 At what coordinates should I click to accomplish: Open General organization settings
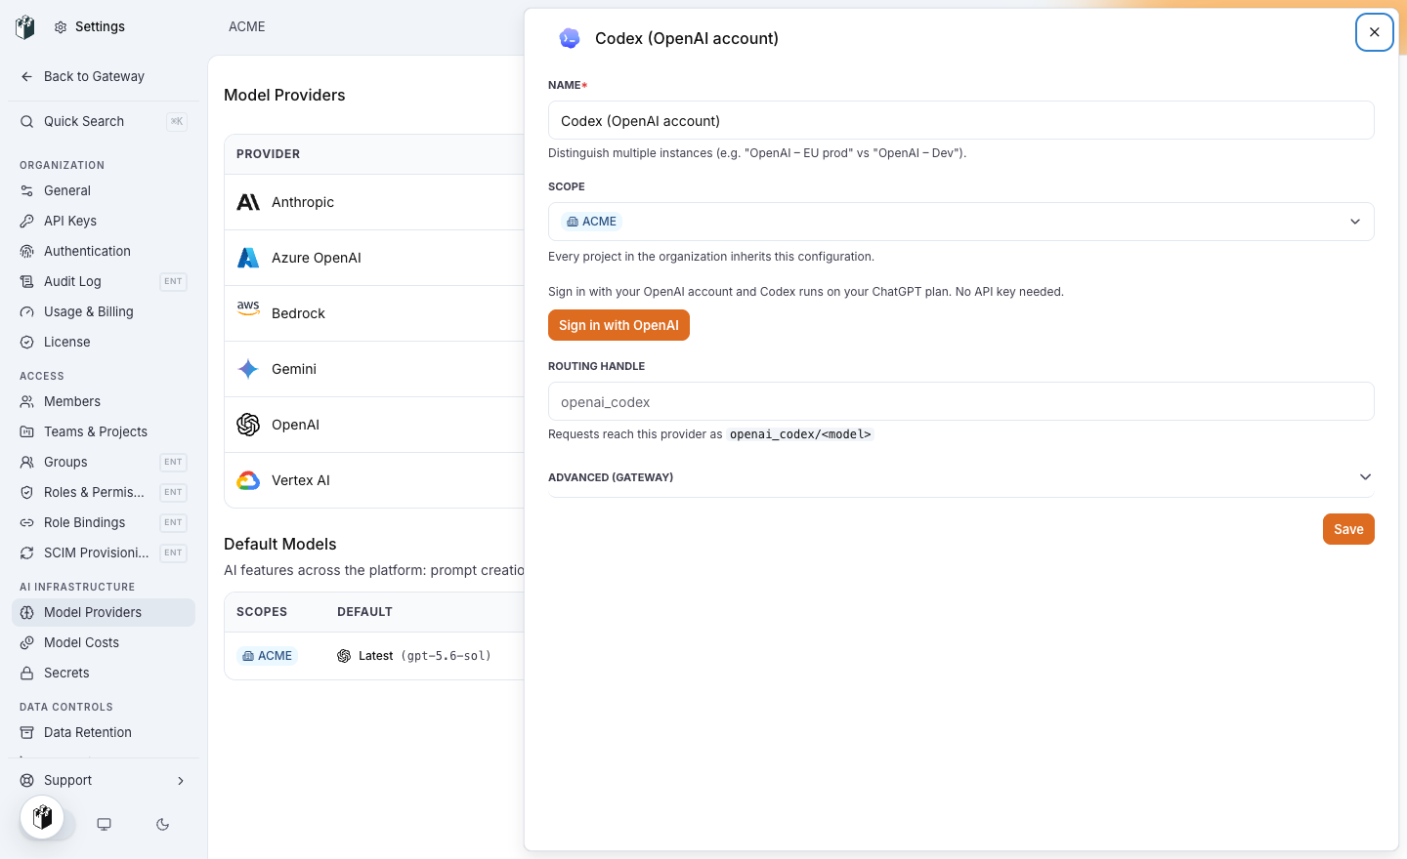(104, 191)
